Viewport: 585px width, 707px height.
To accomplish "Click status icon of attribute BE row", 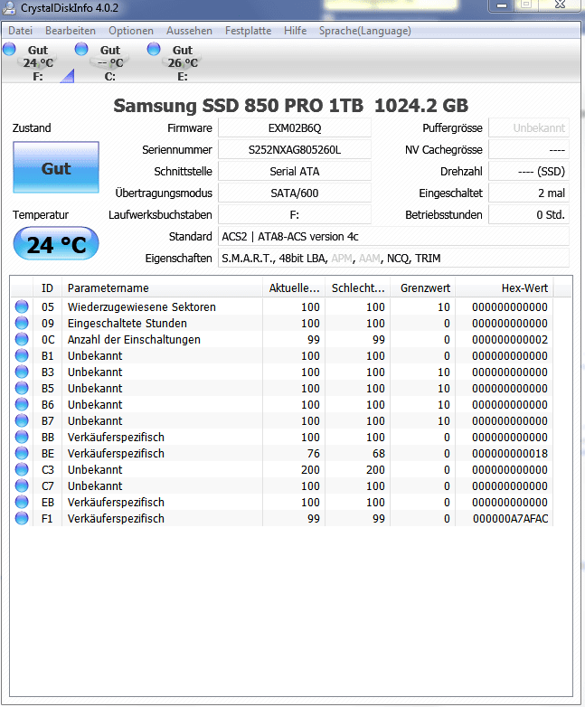I will tap(22, 454).
